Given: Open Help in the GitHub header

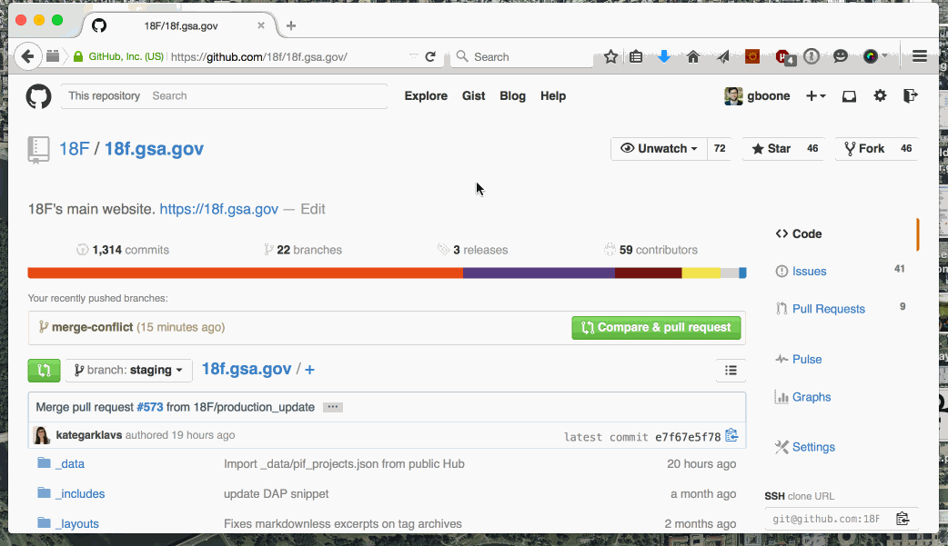Looking at the screenshot, I should tap(553, 96).
